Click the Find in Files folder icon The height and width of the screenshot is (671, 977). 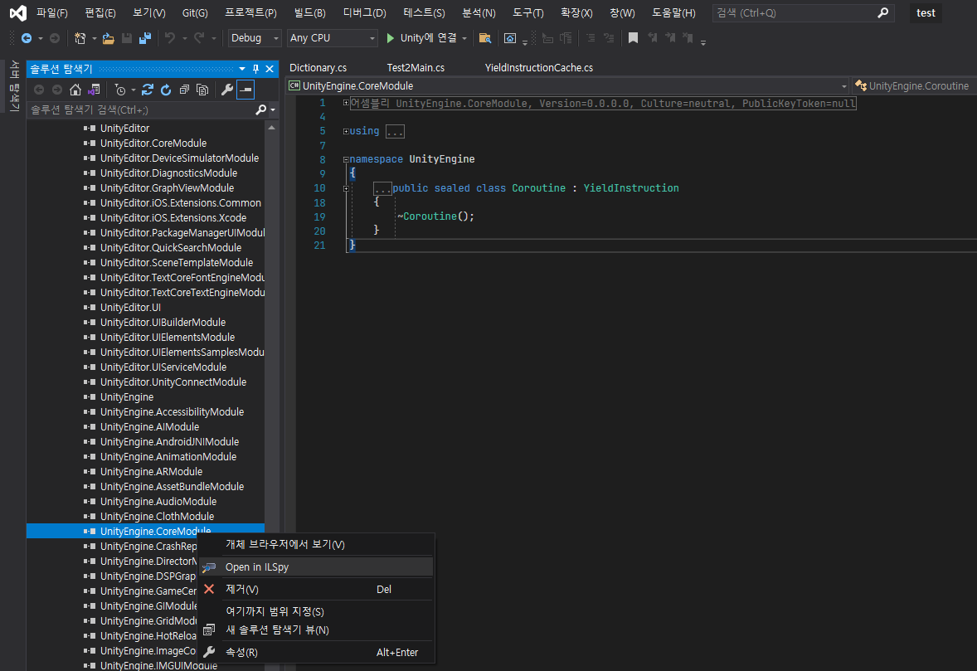(484, 38)
